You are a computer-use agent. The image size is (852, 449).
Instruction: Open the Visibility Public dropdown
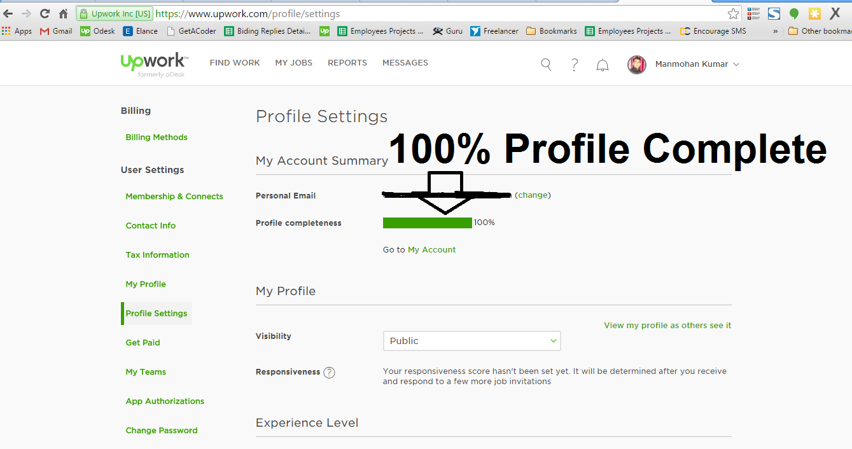(471, 341)
